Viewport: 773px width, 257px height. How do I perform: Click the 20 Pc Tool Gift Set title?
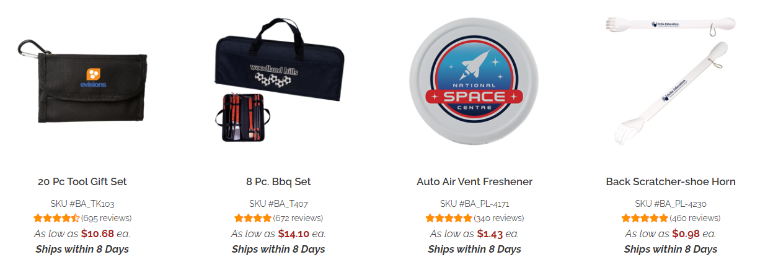tap(82, 182)
